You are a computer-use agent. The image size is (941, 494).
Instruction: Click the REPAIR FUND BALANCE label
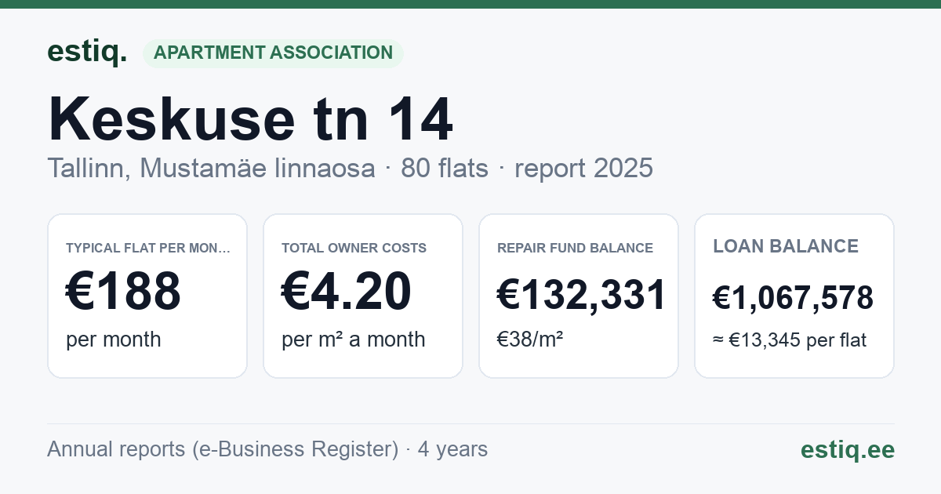click(575, 248)
